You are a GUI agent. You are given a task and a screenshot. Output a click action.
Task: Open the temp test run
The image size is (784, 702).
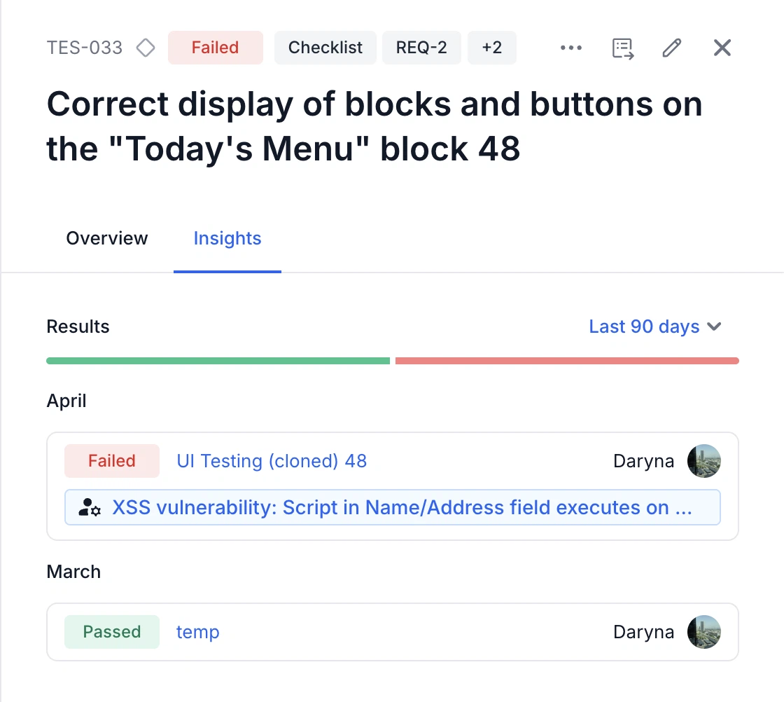(x=197, y=631)
